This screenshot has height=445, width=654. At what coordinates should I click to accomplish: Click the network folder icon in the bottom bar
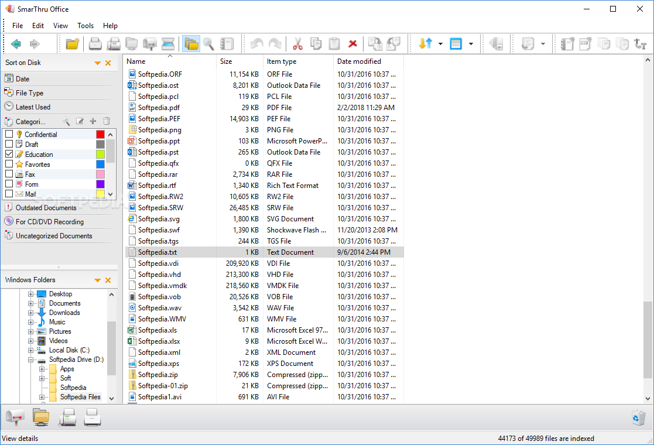pyautogui.click(x=41, y=417)
